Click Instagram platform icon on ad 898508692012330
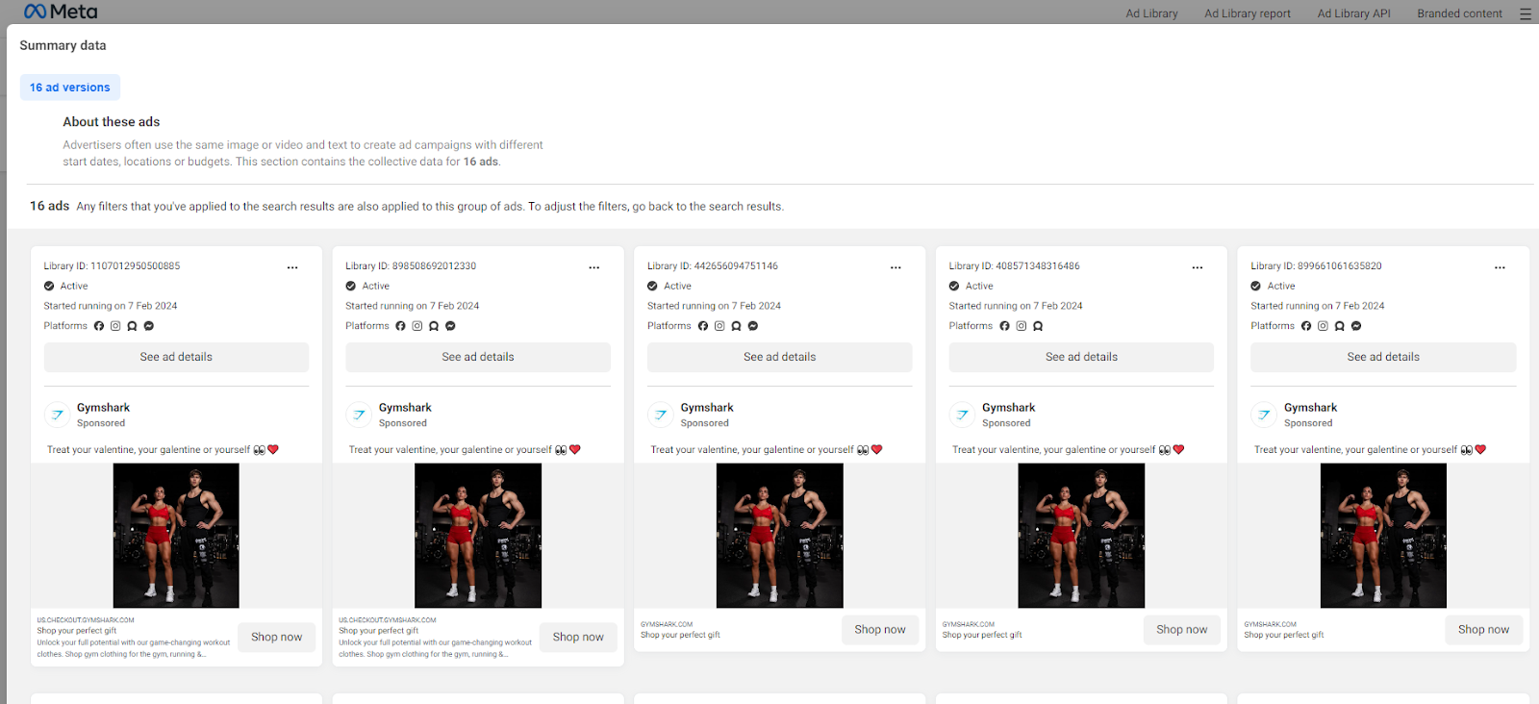The image size is (1539, 704). [x=417, y=326]
